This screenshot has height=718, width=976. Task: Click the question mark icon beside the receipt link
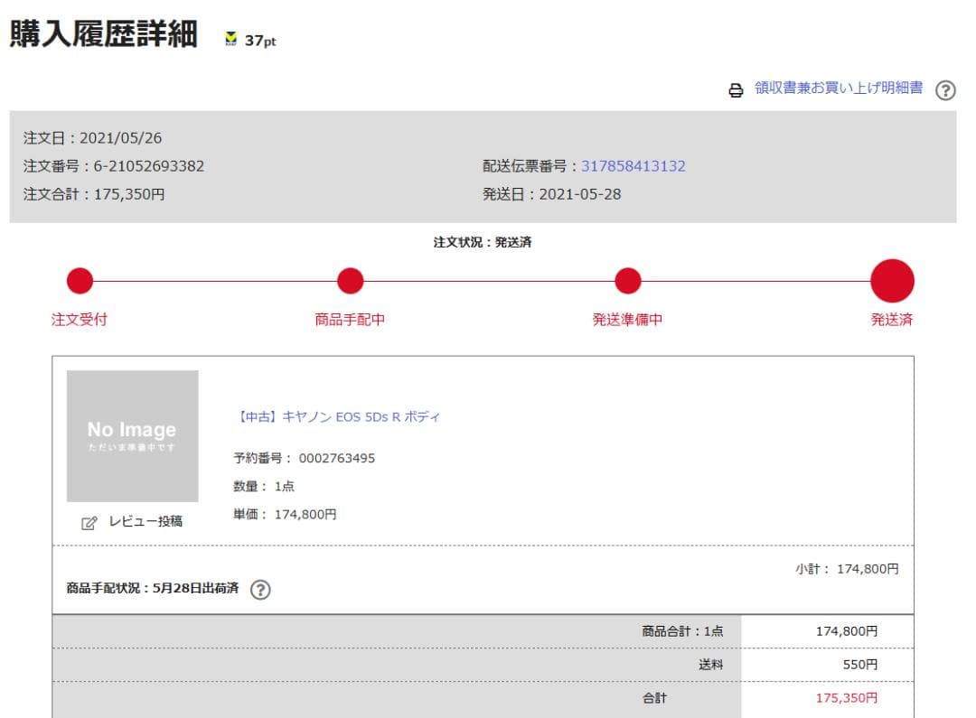[x=945, y=90]
